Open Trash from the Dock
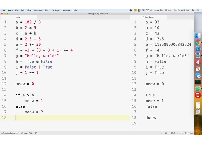 tap(198, 111)
